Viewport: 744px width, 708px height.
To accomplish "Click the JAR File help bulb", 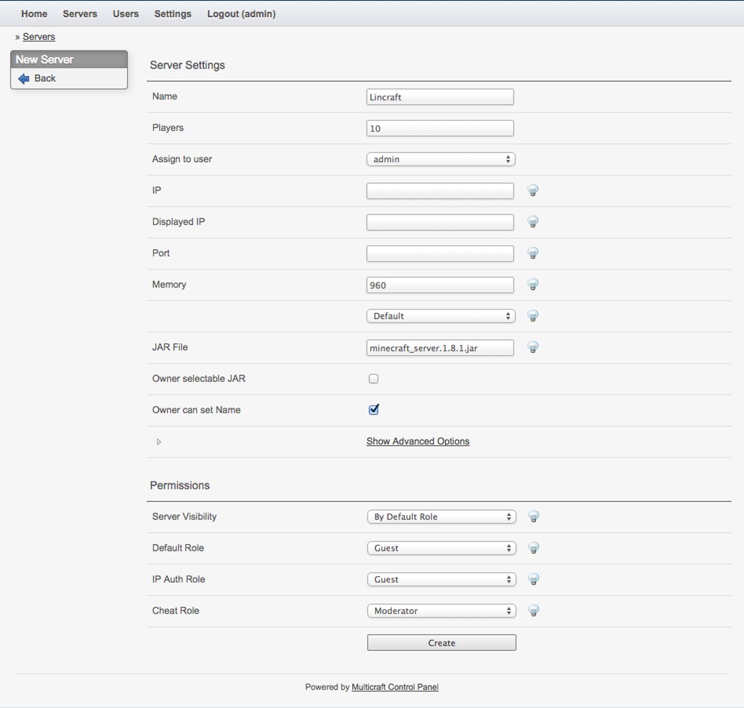I will [533, 348].
